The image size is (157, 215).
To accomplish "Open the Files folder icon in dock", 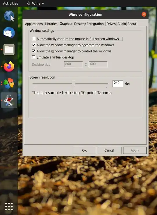I will (x=9, y=49).
